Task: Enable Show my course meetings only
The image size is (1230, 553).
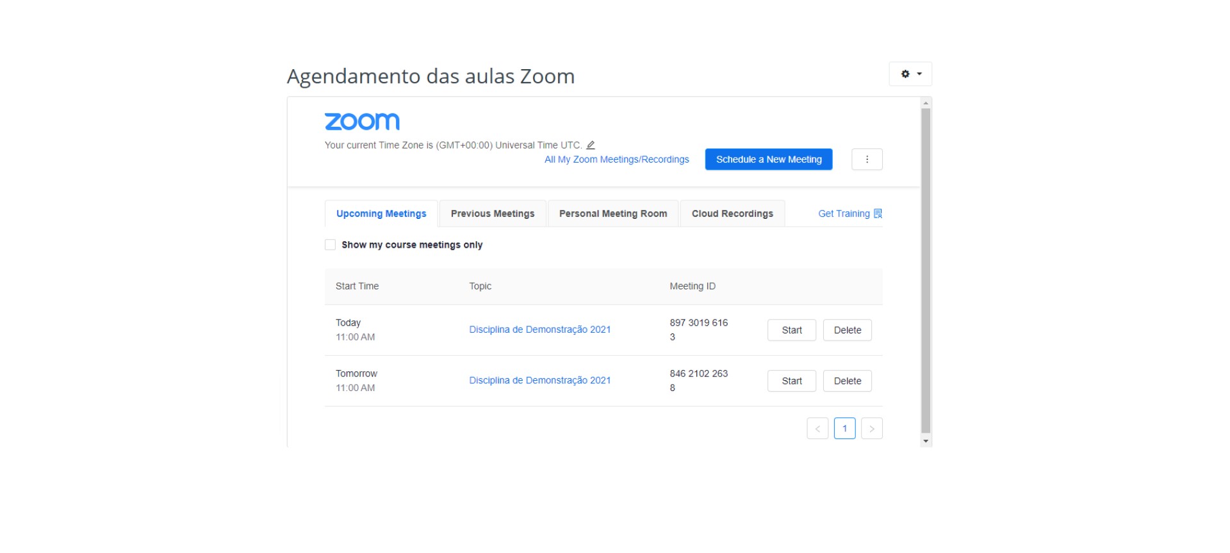Action: coord(330,244)
